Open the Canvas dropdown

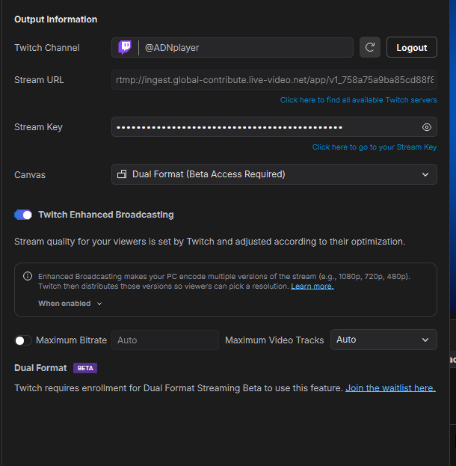pyautogui.click(x=274, y=174)
